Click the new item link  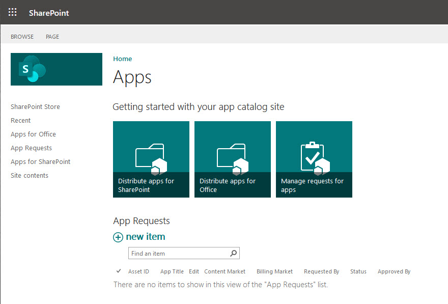(146, 237)
